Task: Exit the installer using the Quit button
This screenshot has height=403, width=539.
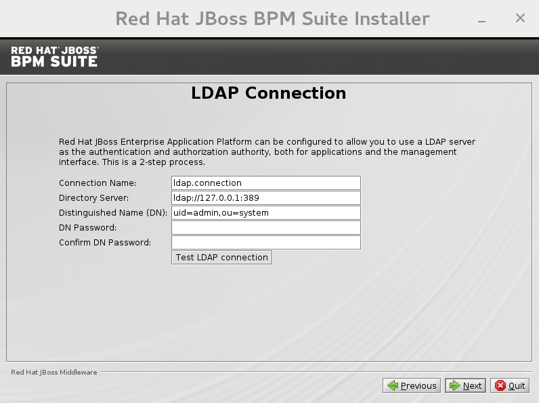Action: (x=510, y=385)
